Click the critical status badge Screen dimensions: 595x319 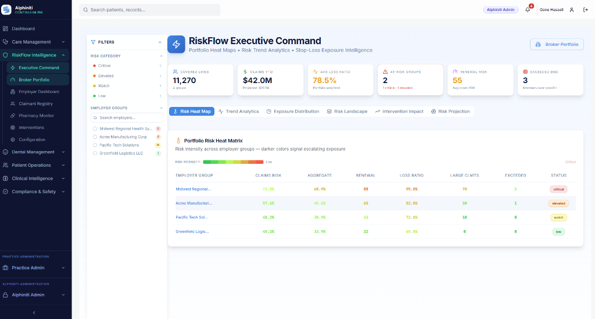pyautogui.click(x=558, y=189)
